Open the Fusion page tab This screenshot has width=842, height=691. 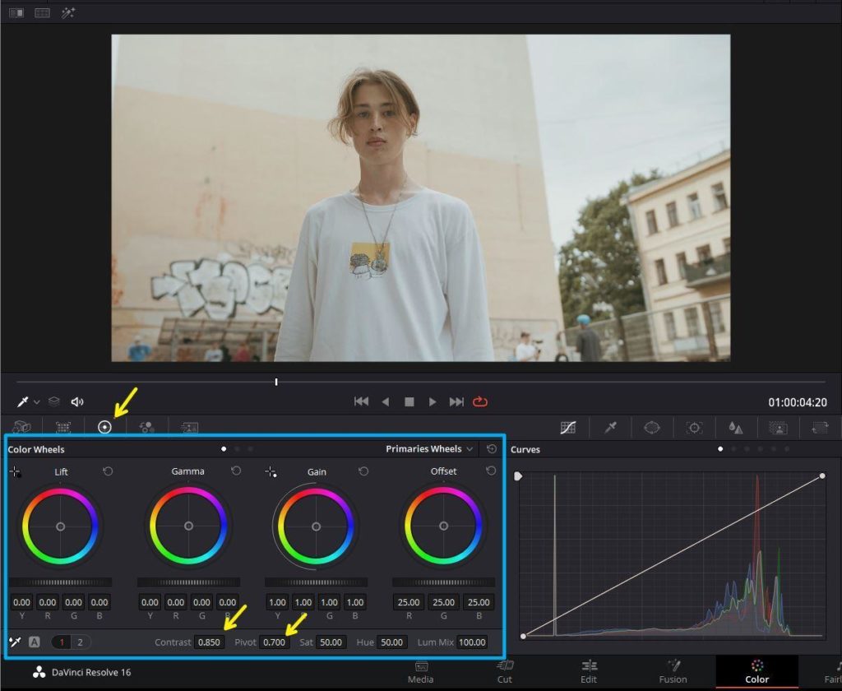pyautogui.click(x=673, y=672)
